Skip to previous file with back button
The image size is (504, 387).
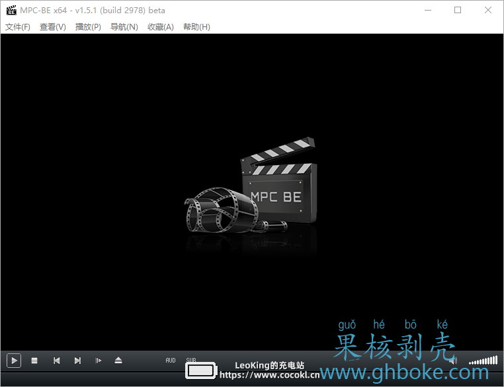[57, 361]
